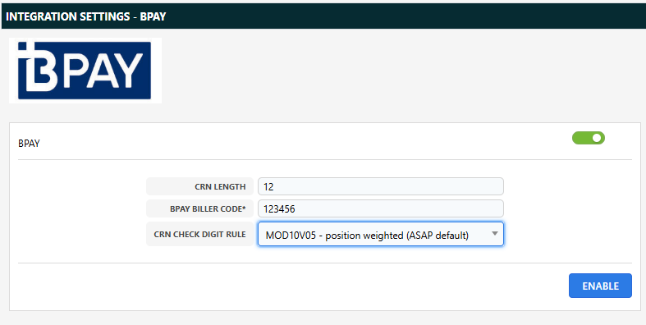
Task: Click the BPAY logo image
Action: point(85,71)
